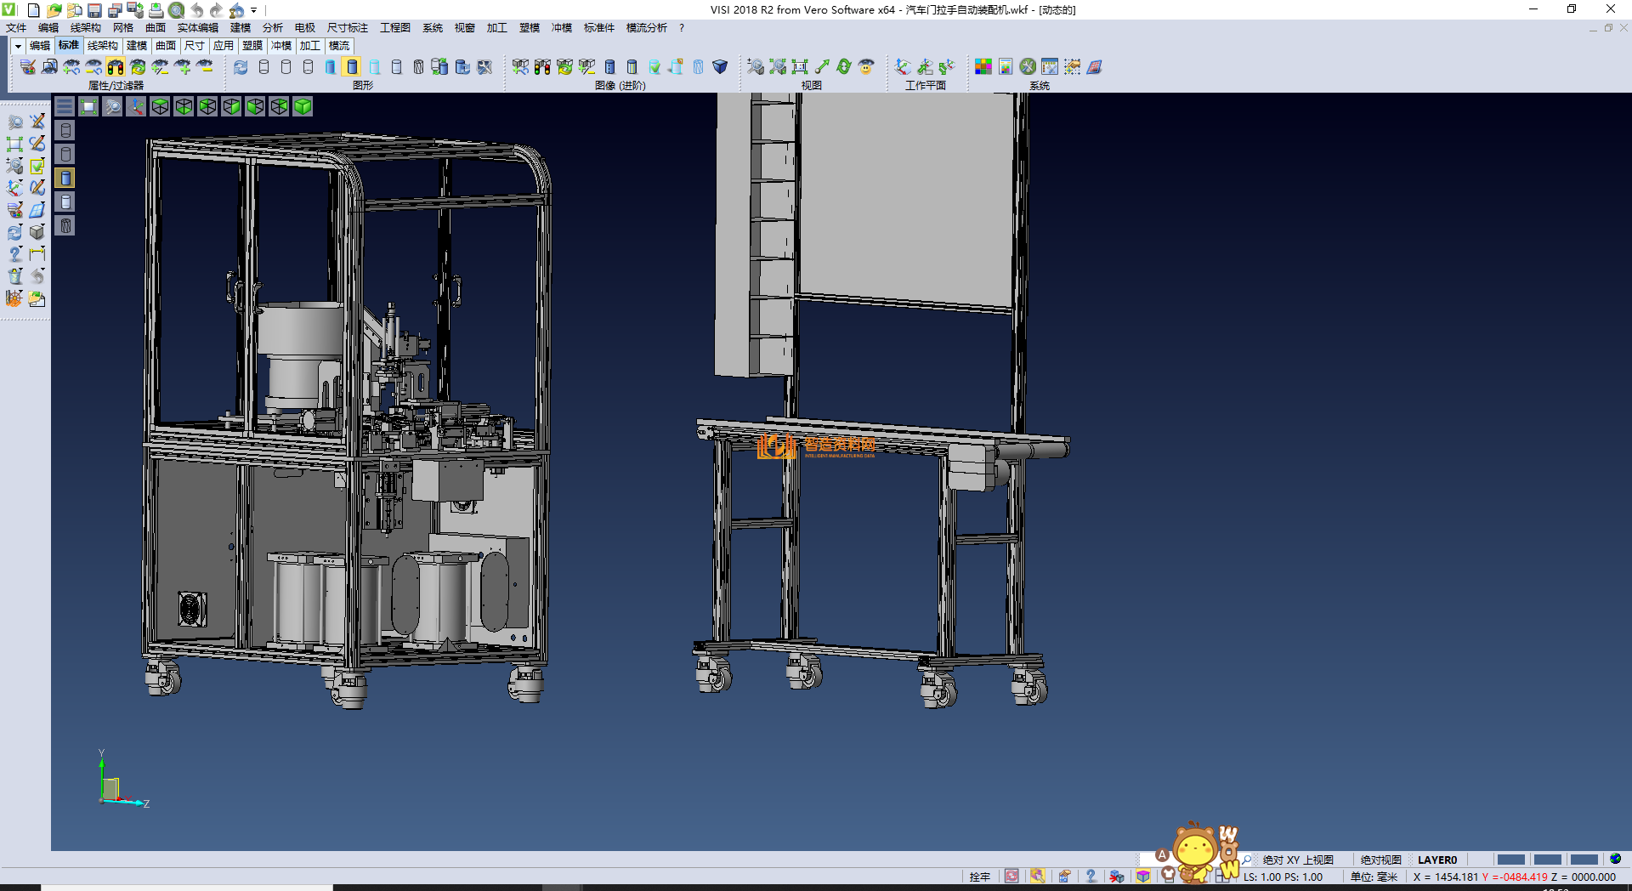Click the LAYER0 layer field
Image resolution: width=1632 pixels, height=891 pixels.
(1437, 860)
